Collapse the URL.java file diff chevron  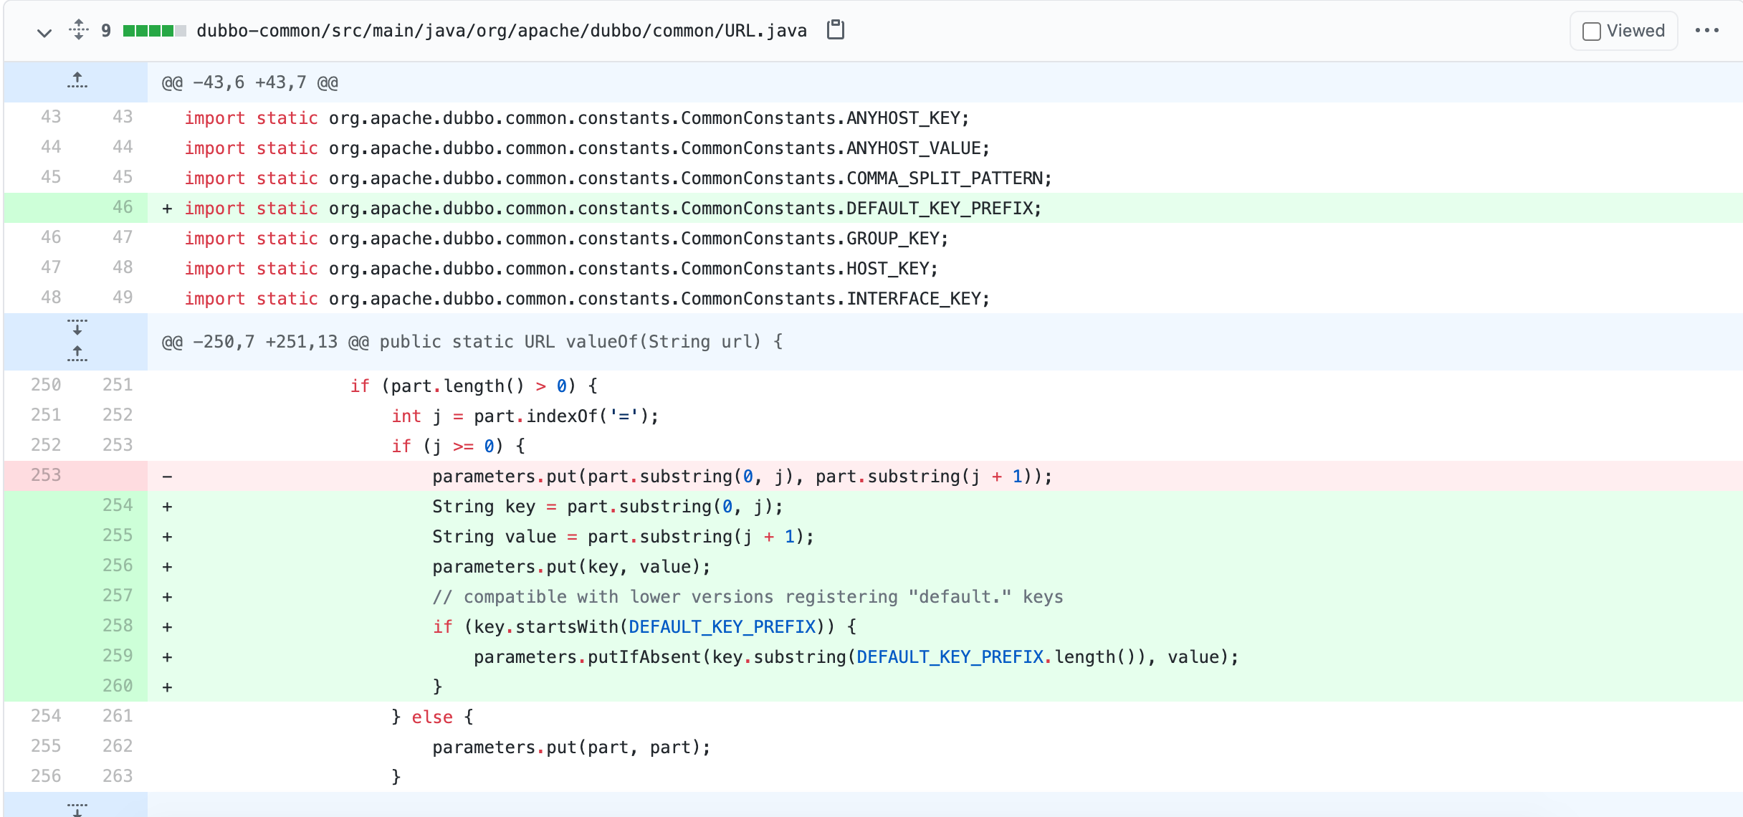click(44, 32)
